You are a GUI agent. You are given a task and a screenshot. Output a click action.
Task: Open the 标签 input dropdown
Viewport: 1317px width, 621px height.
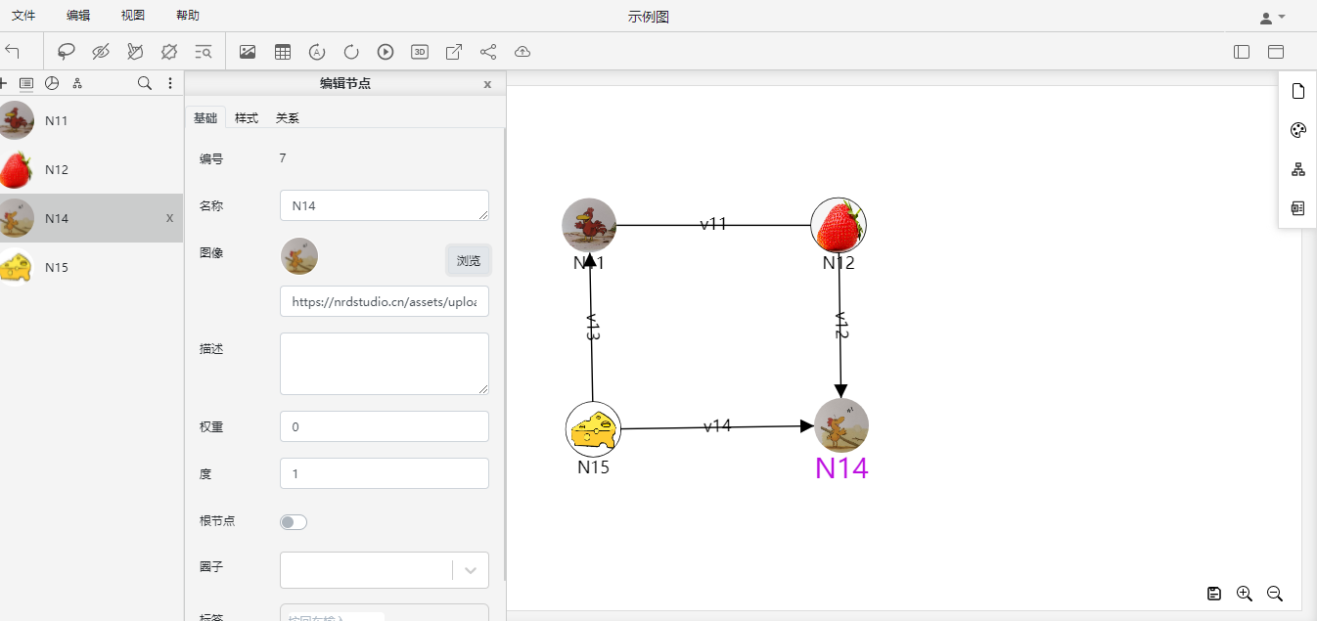click(384, 616)
